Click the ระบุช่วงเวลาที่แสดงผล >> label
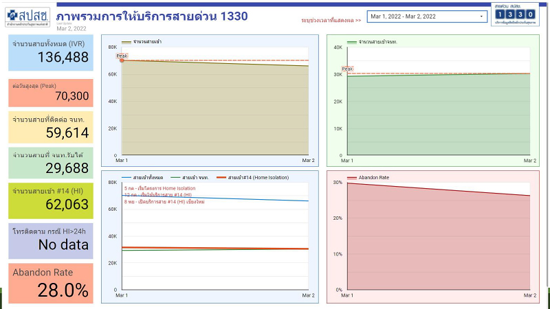 pyautogui.click(x=331, y=21)
